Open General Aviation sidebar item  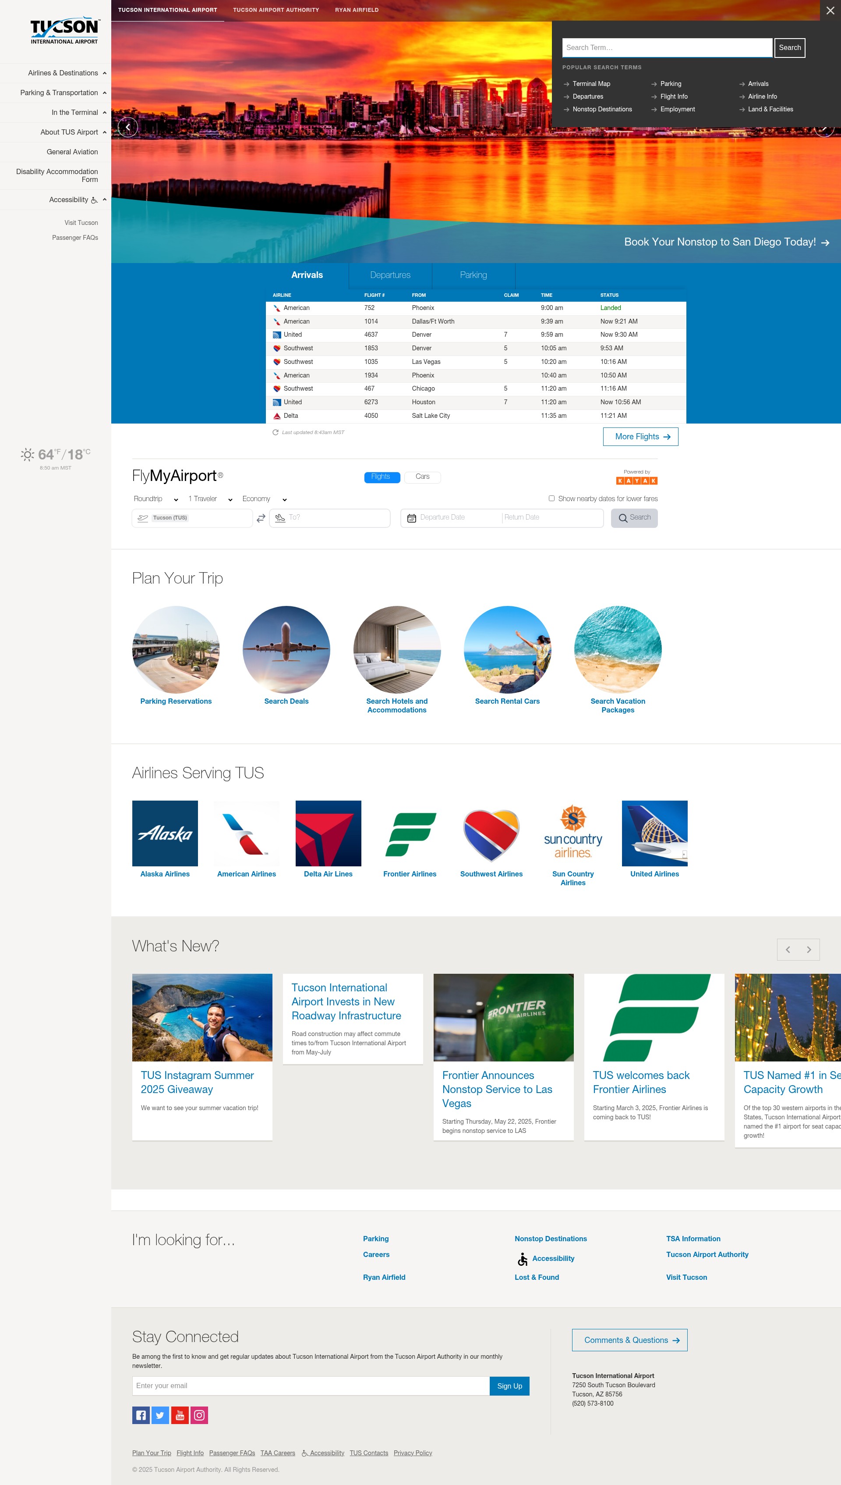coord(72,152)
